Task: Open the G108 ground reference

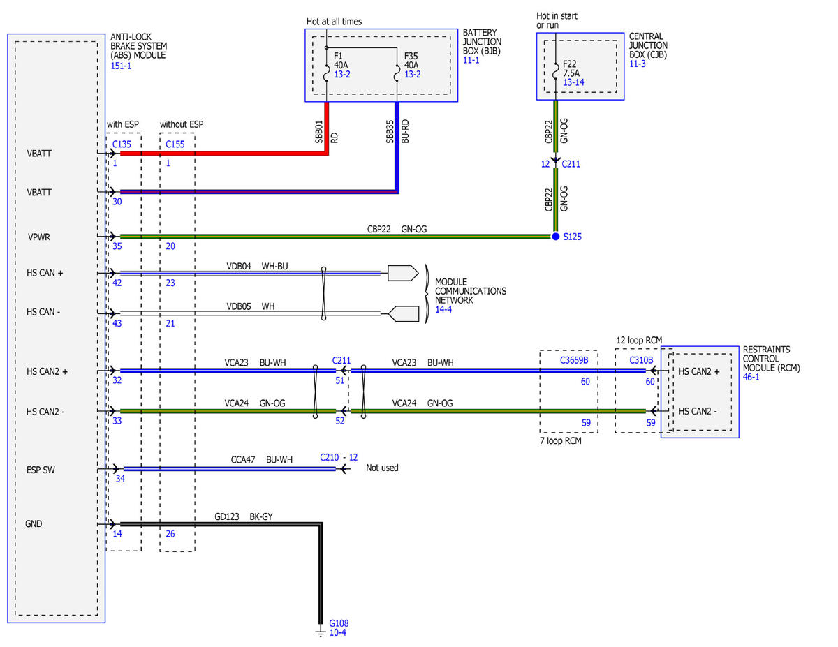Action: click(x=338, y=623)
